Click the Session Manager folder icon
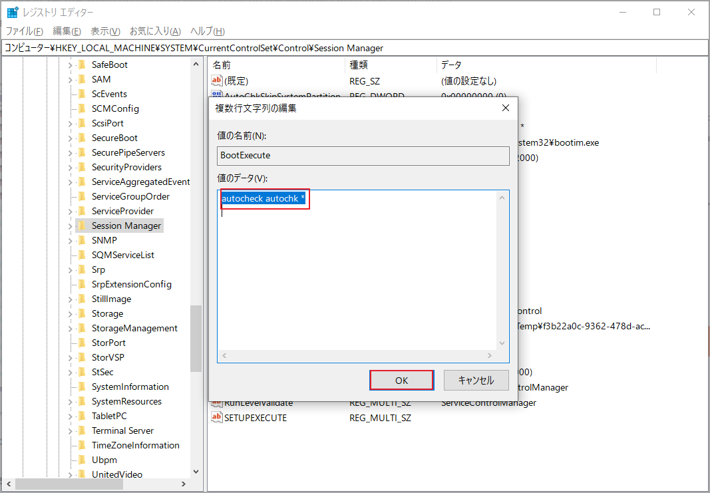This screenshot has height=493, width=710. 83,226
